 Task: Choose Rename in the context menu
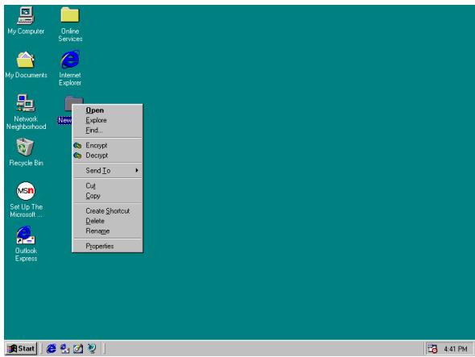point(107,231)
